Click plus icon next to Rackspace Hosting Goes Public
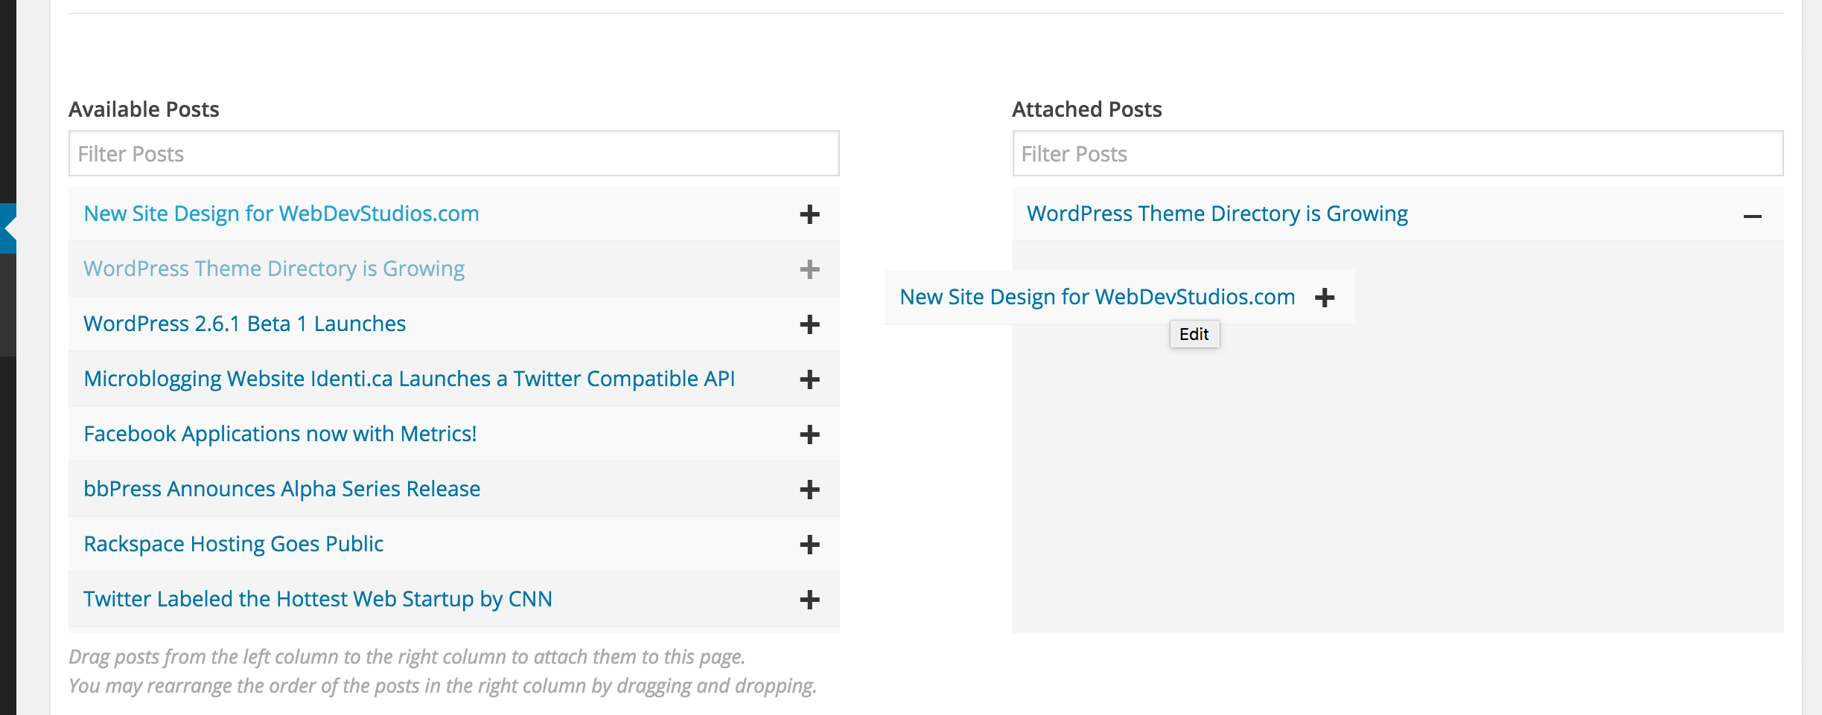Image resolution: width=1822 pixels, height=715 pixels. pos(809,545)
